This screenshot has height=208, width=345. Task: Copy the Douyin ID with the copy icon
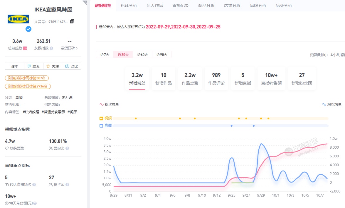pos(72,21)
